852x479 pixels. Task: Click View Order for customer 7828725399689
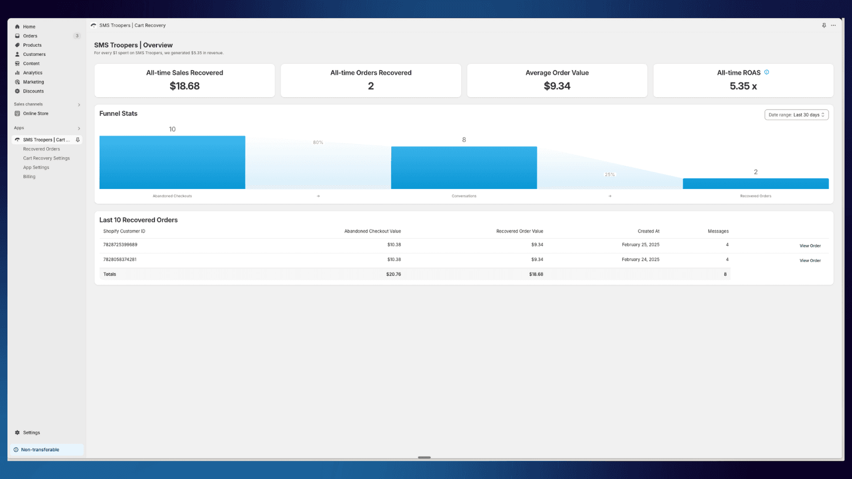pos(810,245)
